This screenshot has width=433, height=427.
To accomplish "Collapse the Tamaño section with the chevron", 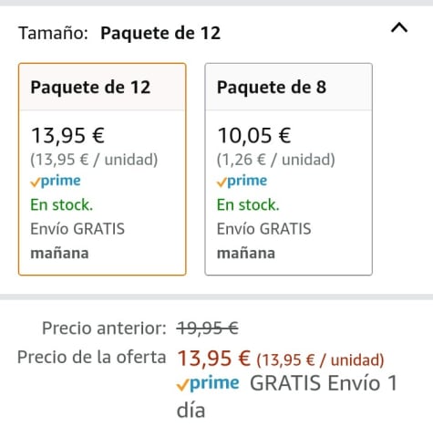I will (399, 28).
